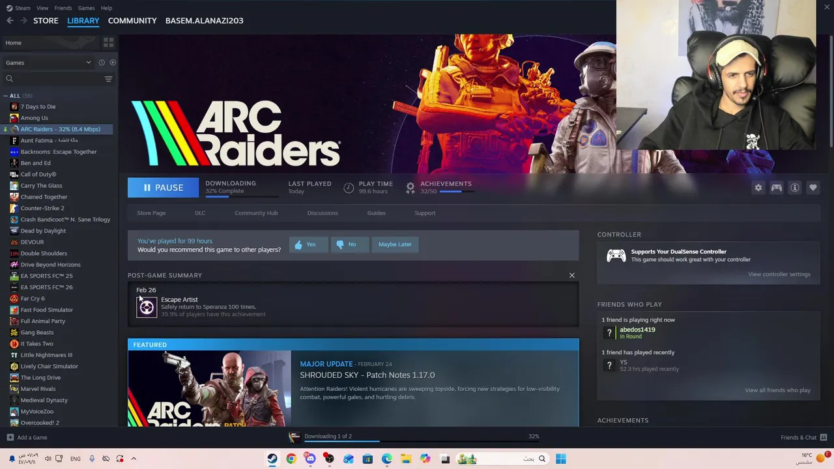This screenshot has height=469, width=834.
Task: Show hidden tray icons chevron
Action: pyautogui.click(x=134, y=459)
